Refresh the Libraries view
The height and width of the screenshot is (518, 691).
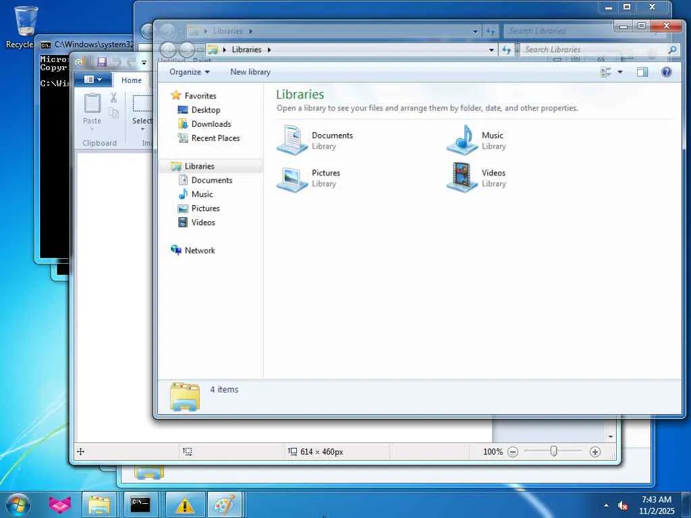pyautogui.click(x=506, y=50)
